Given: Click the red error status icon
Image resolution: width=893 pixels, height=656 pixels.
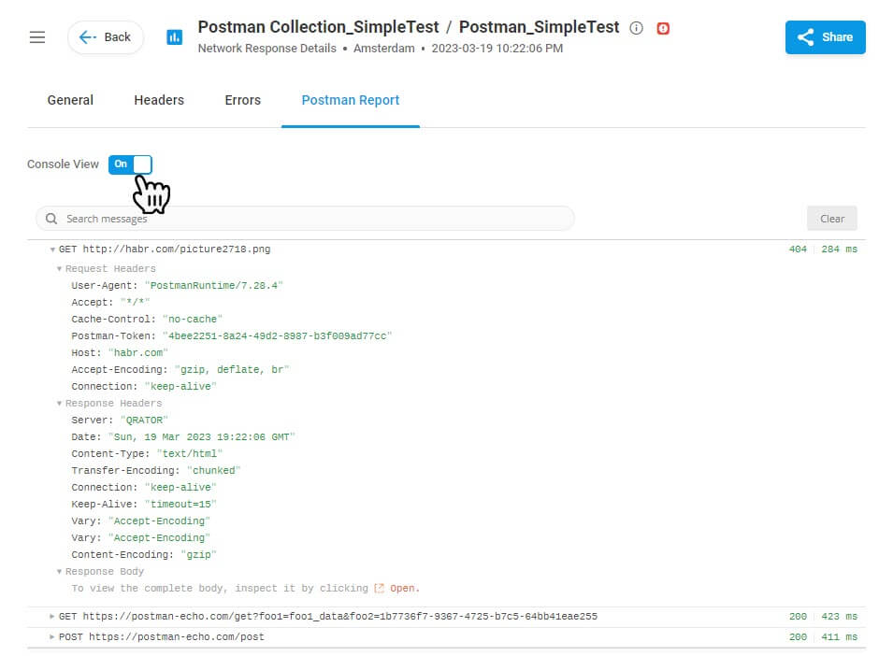Looking at the screenshot, I should [663, 28].
